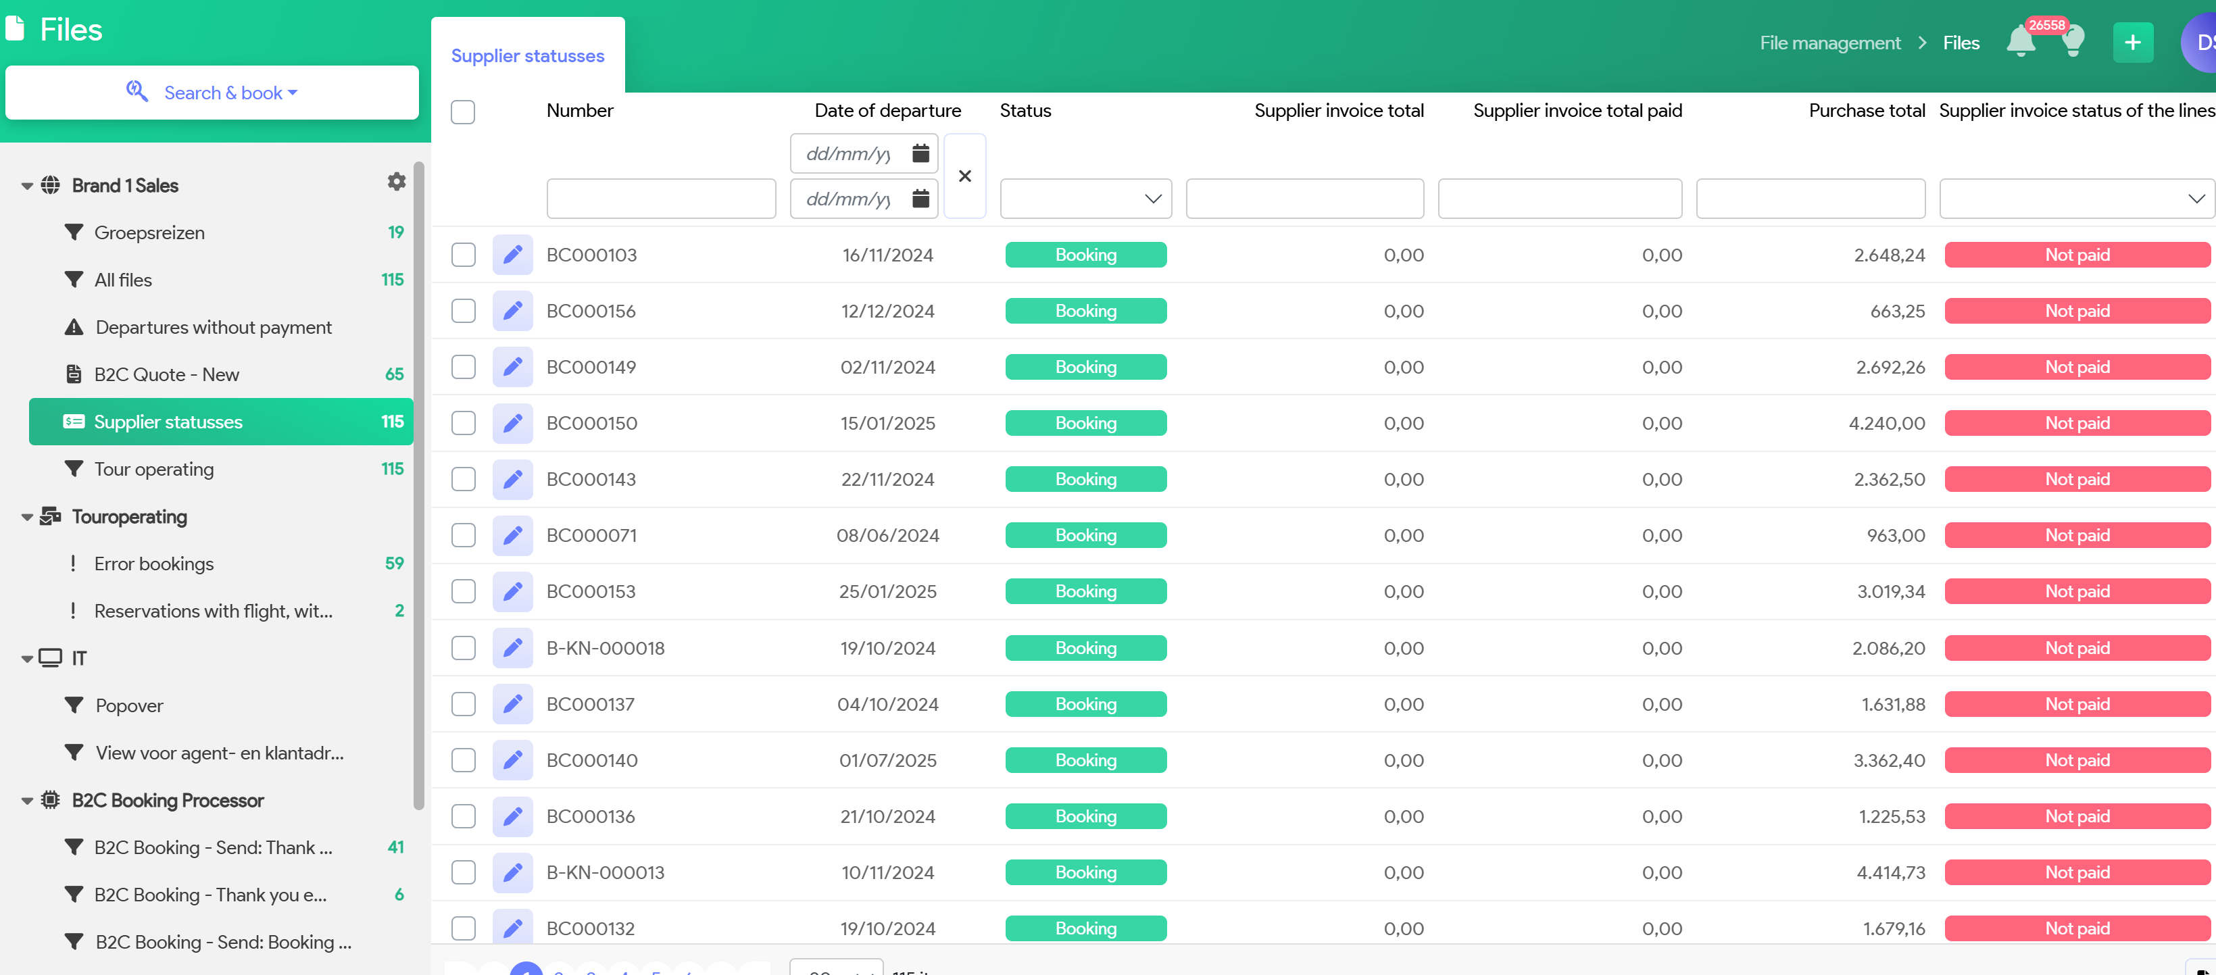Edit file BC000150 using pencil icon
Viewport: 2216px width, 975px height.
click(513, 424)
